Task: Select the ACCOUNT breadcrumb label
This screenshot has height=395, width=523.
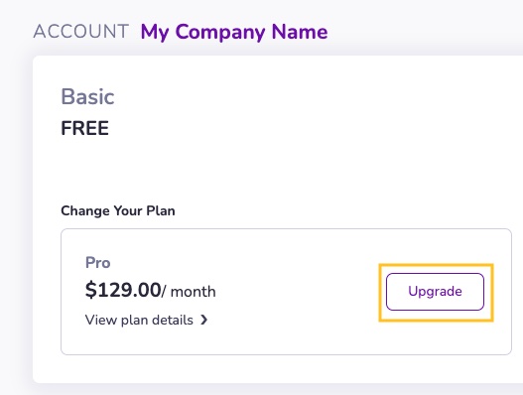Action: point(81,32)
